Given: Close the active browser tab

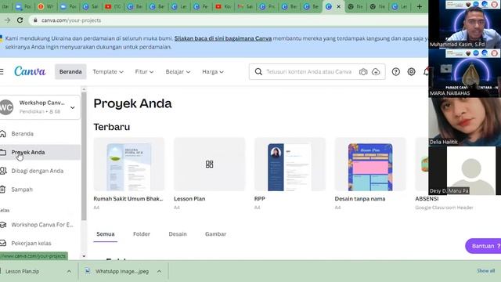Looking at the screenshot, I should coord(339,7).
